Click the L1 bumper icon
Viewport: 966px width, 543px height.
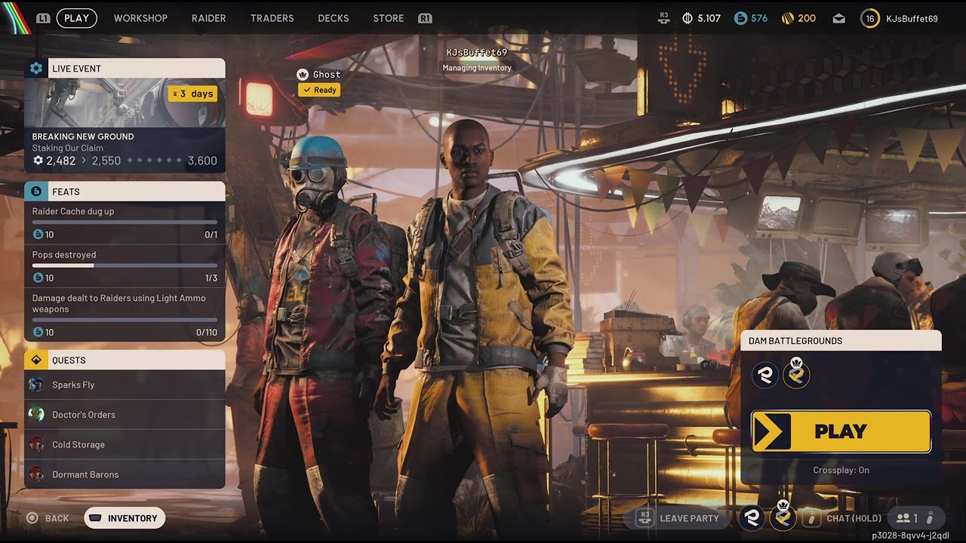click(43, 18)
